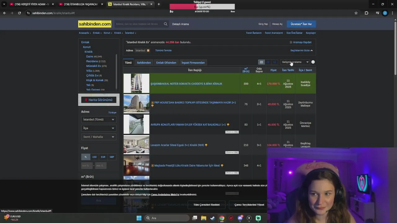Switch to table list view icon
This screenshot has width=397, height=223.
click(x=261, y=62)
